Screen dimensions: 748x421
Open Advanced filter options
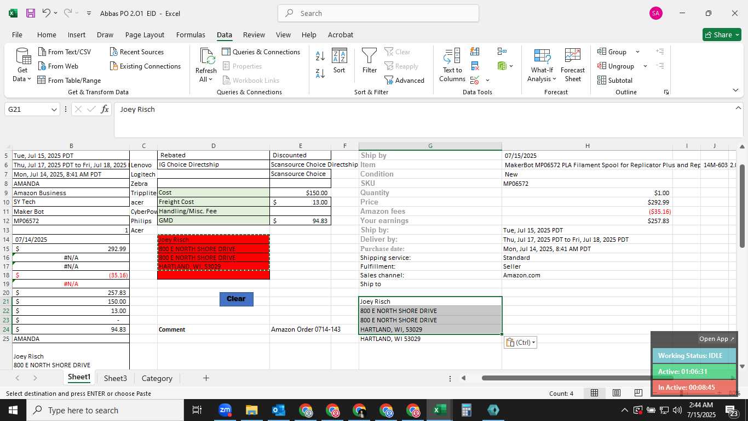point(405,81)
